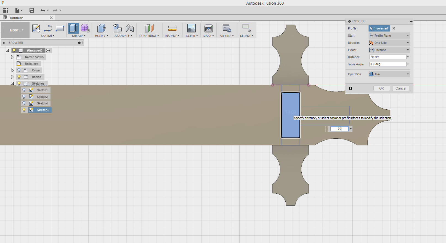
Task: Click the Browser panel minus options icon
Action: coord(79,43)
